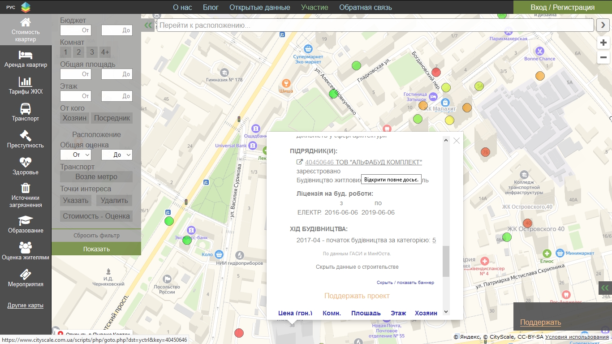Toggle Стоимость - Оценка mode
Image resolution: width=612 pixels, height=344 pixels.
[96, 216]
